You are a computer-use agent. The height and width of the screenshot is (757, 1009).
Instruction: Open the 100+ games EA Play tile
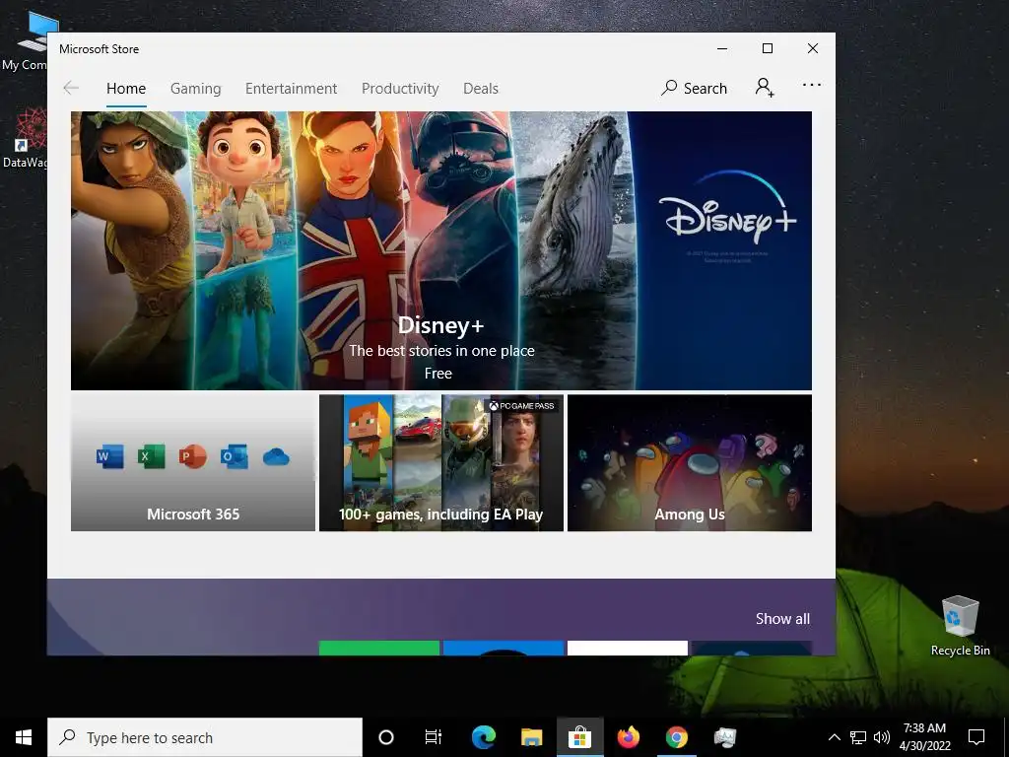[441, 463]
